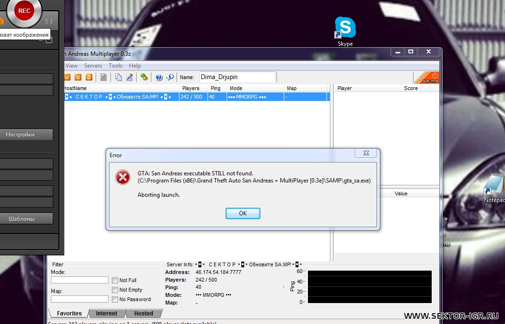Open SA-MP settings via the gears icon
505x324 pixels.
tap(144, 77)
